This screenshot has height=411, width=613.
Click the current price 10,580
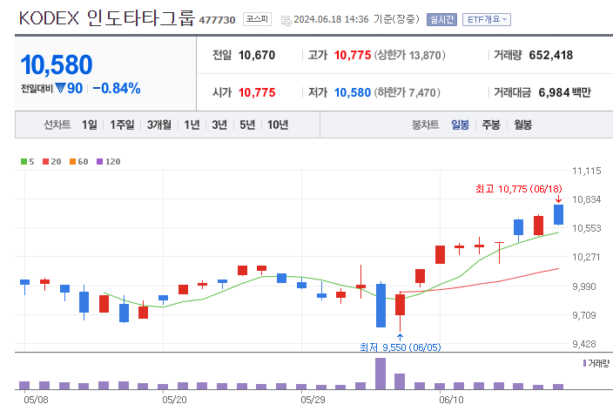57,65
